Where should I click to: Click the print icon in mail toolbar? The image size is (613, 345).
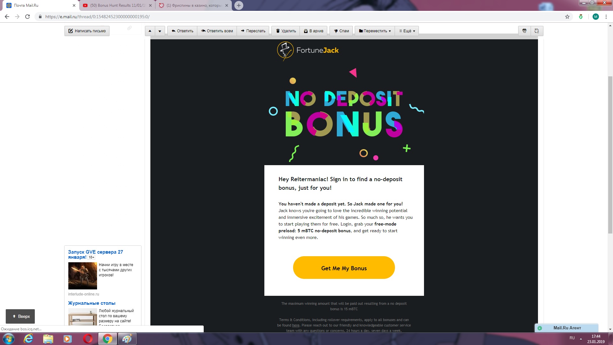524,31
